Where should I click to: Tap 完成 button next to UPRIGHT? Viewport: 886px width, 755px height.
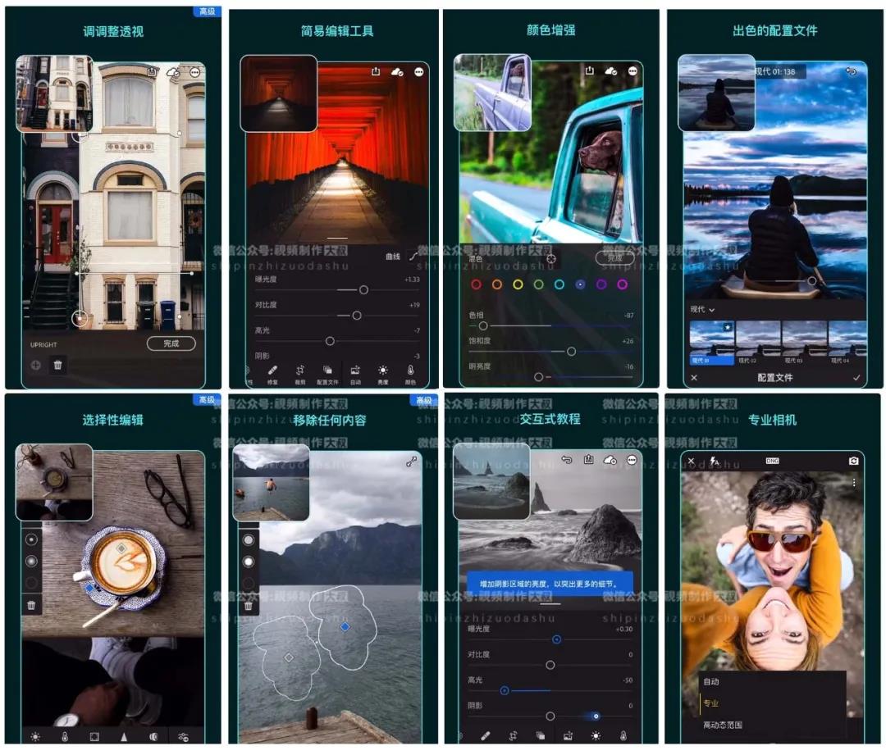[x=171, y=343]
